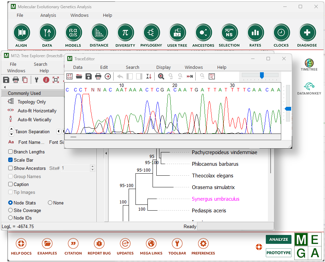Open Windows menu in MEGA main window
The height and width of the screenshot is (262, 325).
click(79, 15)
